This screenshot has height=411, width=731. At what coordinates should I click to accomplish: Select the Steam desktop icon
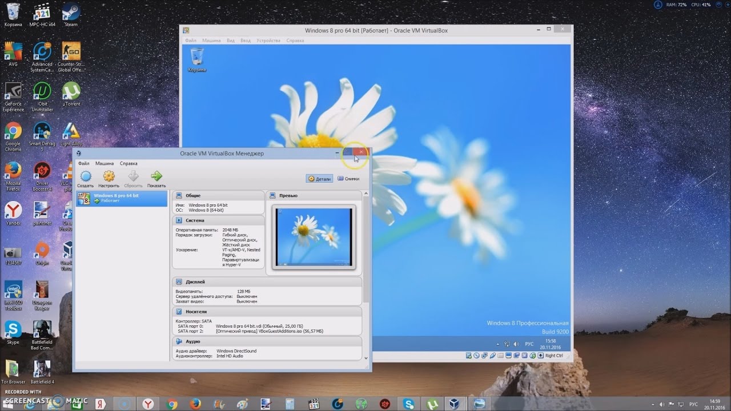point(71,14)
